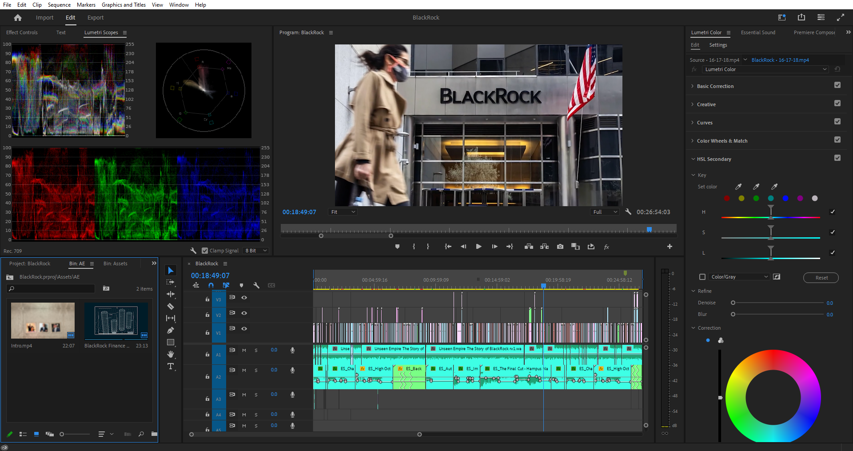Step back one frame
Image resolution: width=853 pixels, height=451 pixels.
(463, 247)
